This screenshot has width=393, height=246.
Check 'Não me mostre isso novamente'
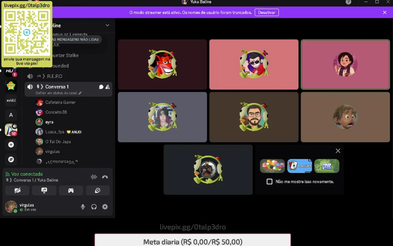pos(270,181)
